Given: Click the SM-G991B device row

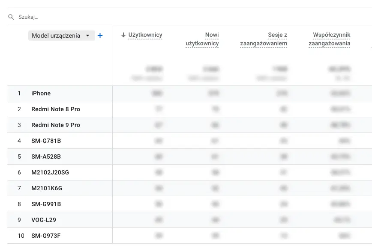Looking at the screenshot, I should [46, 204].
